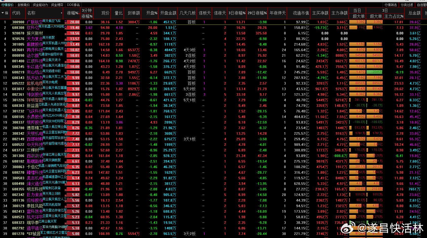
Task: Select stock 南山铝业 in row 10
Action: pos(35,72)
